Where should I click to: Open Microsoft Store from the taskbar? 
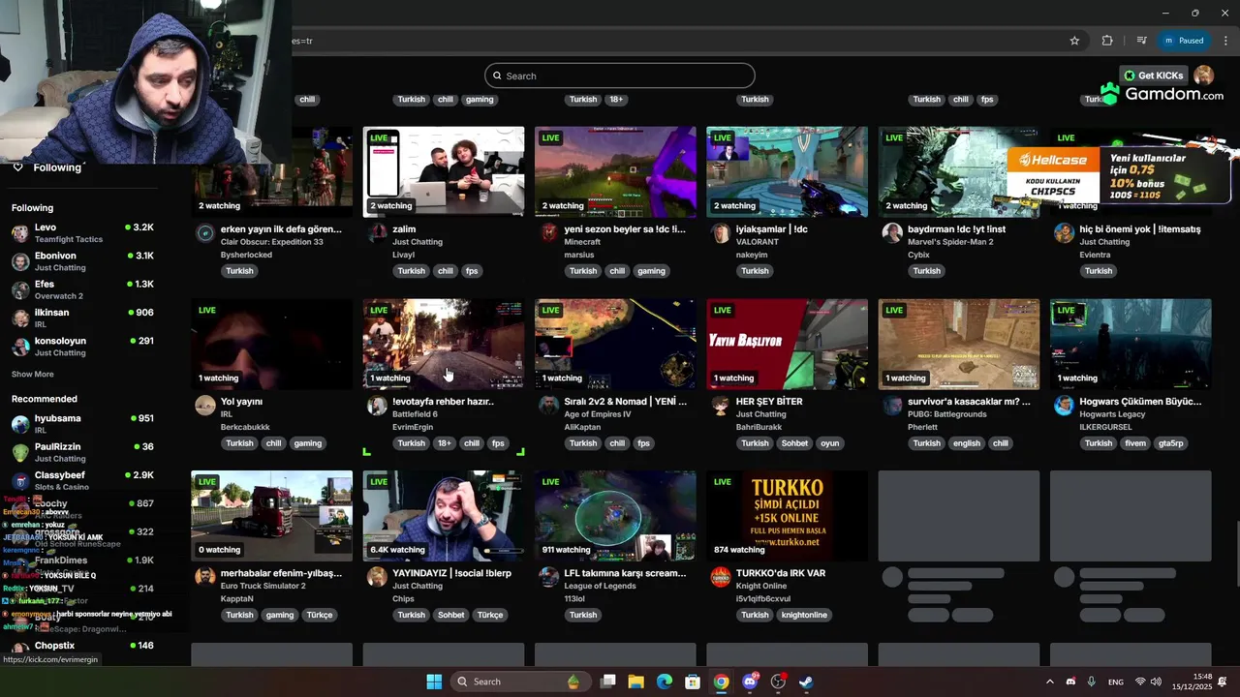point(693,682)
